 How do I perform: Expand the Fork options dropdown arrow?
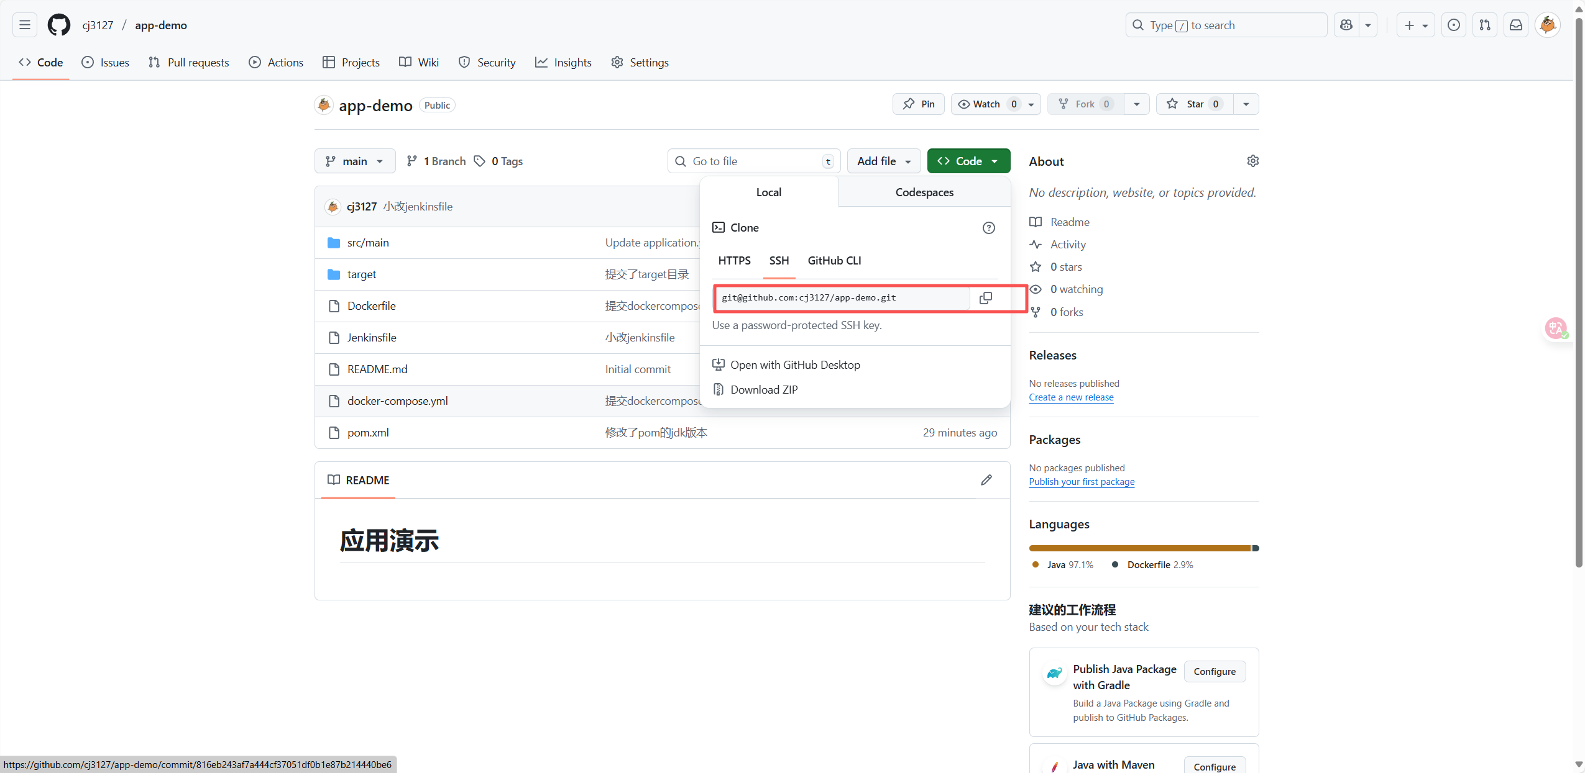pos(1137,104)
